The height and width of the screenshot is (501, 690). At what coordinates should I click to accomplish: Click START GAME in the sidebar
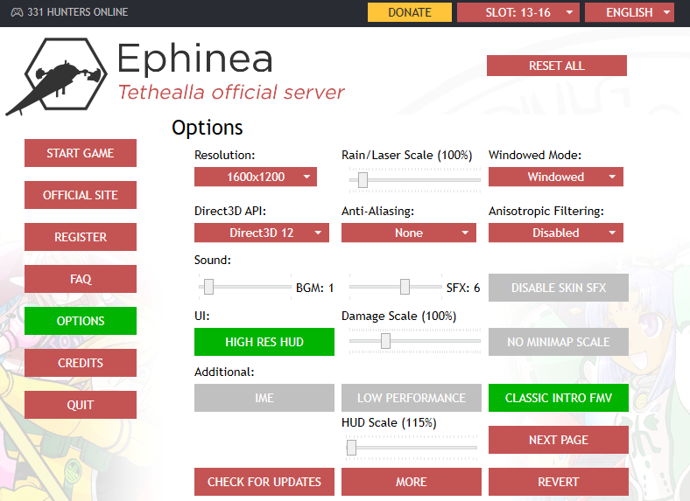81,153
